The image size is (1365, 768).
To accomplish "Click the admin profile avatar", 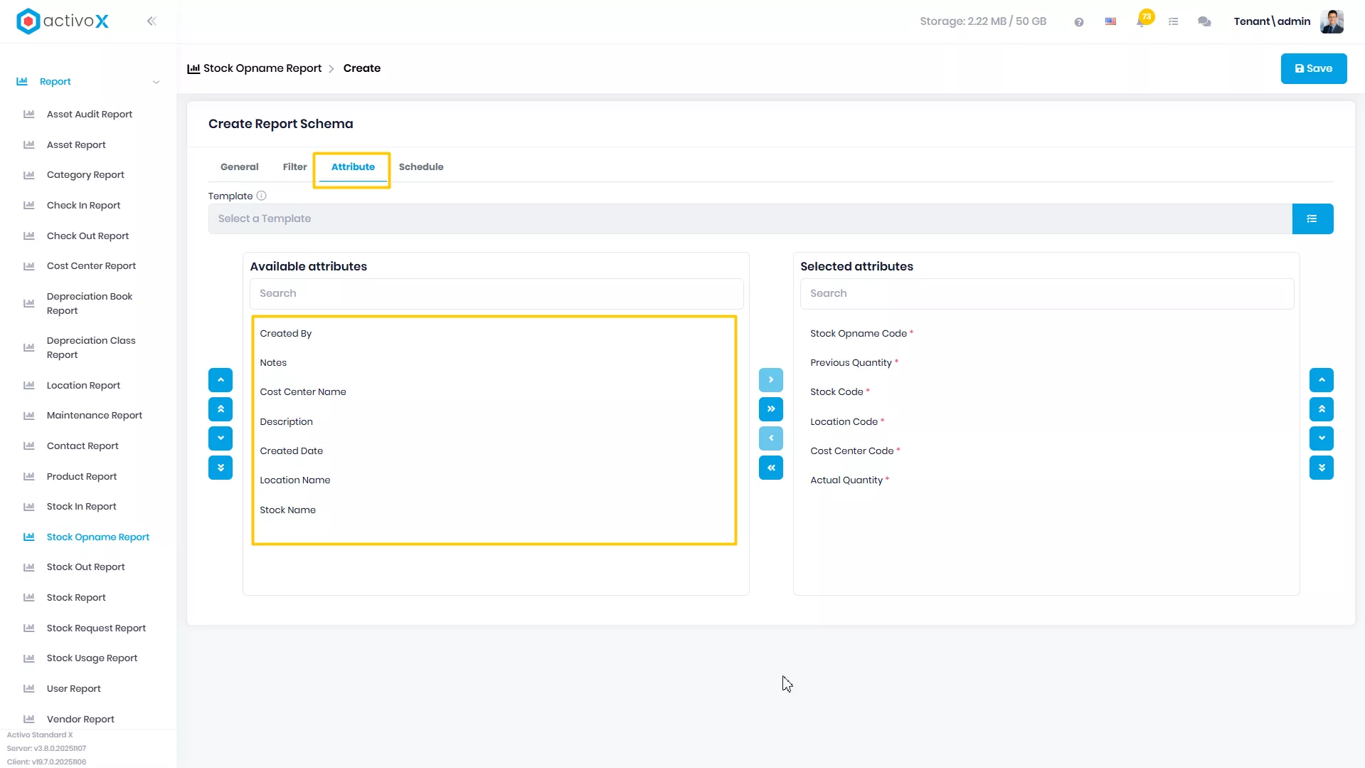I will coord(1332,21).
